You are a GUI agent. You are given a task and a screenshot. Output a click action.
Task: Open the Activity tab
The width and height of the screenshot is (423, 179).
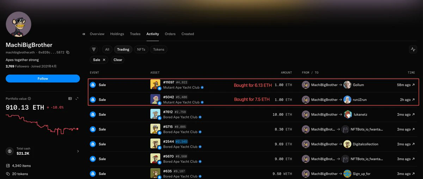coord(153,34)
